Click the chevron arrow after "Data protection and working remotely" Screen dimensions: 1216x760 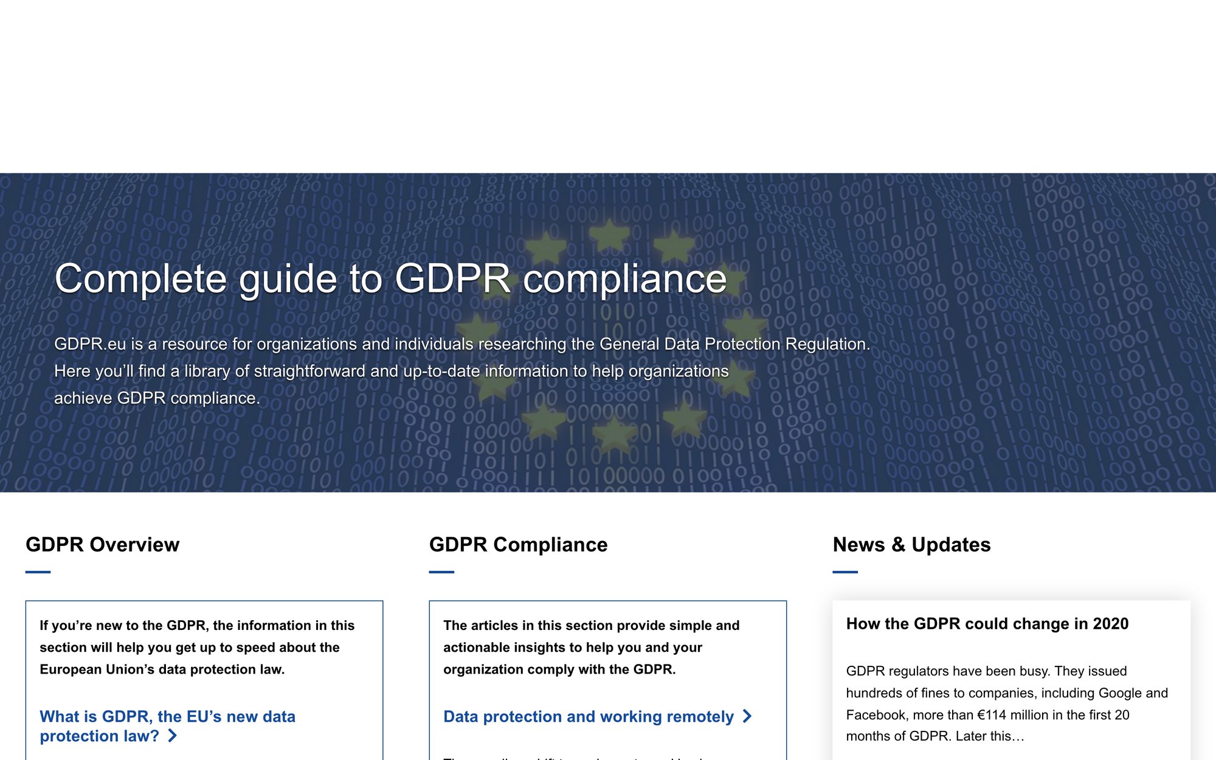pyautogui.click(x=746, y=717)
